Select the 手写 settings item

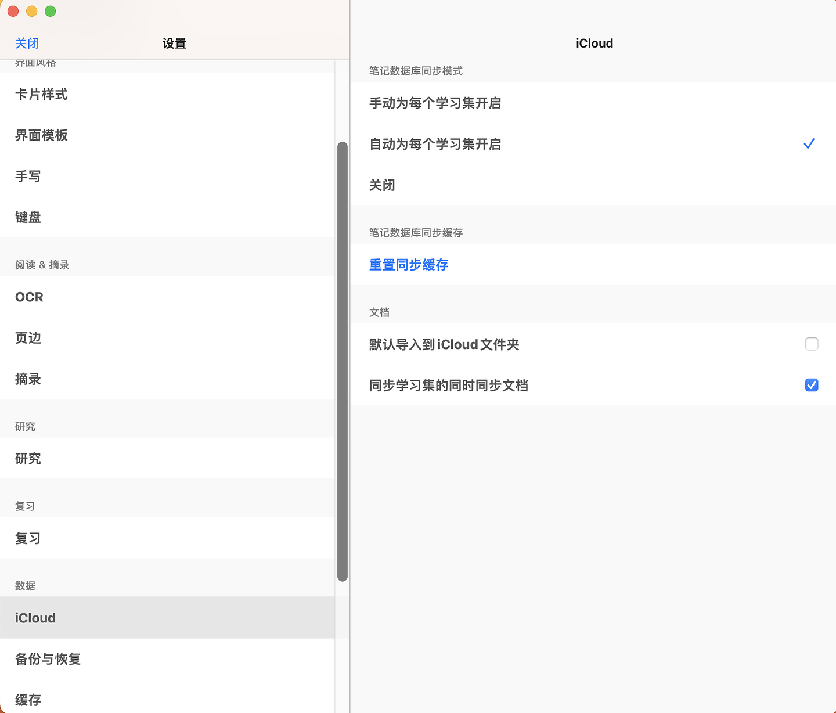coord(167,176)
